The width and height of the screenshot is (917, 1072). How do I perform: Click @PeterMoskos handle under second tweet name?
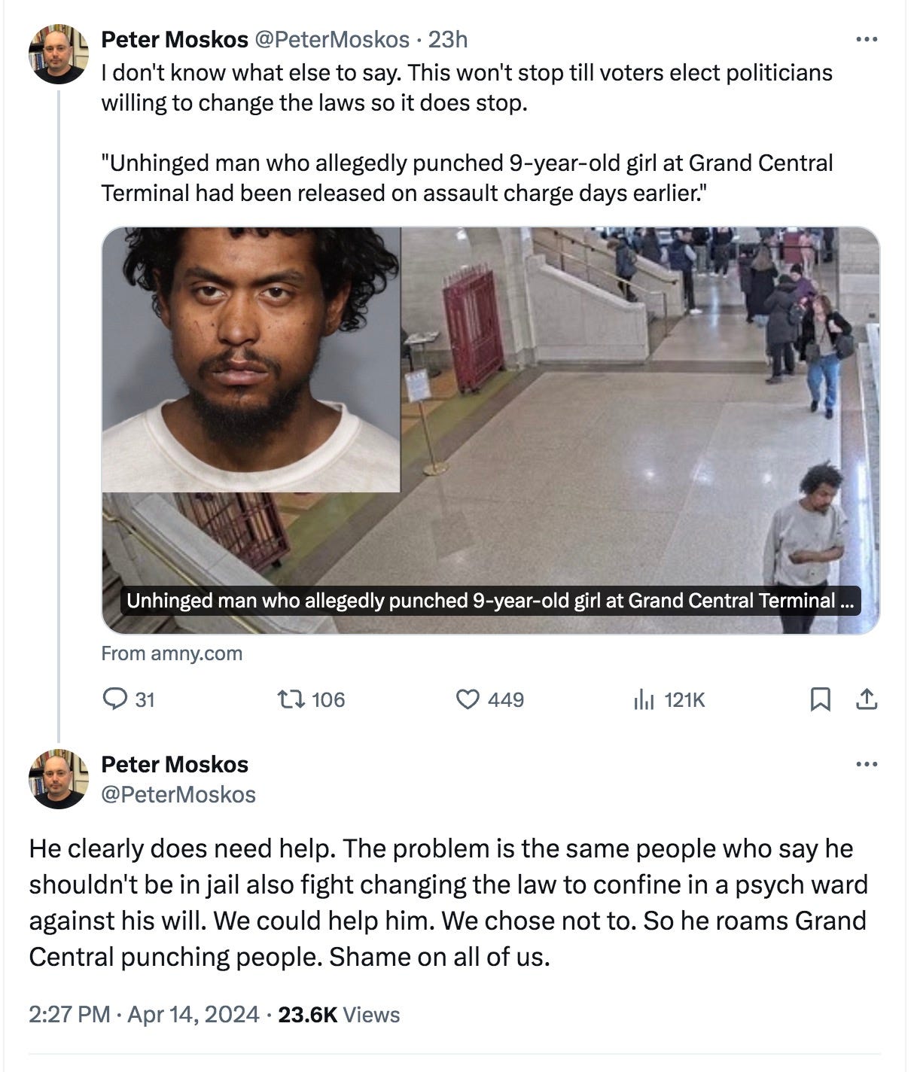(178, 794)
